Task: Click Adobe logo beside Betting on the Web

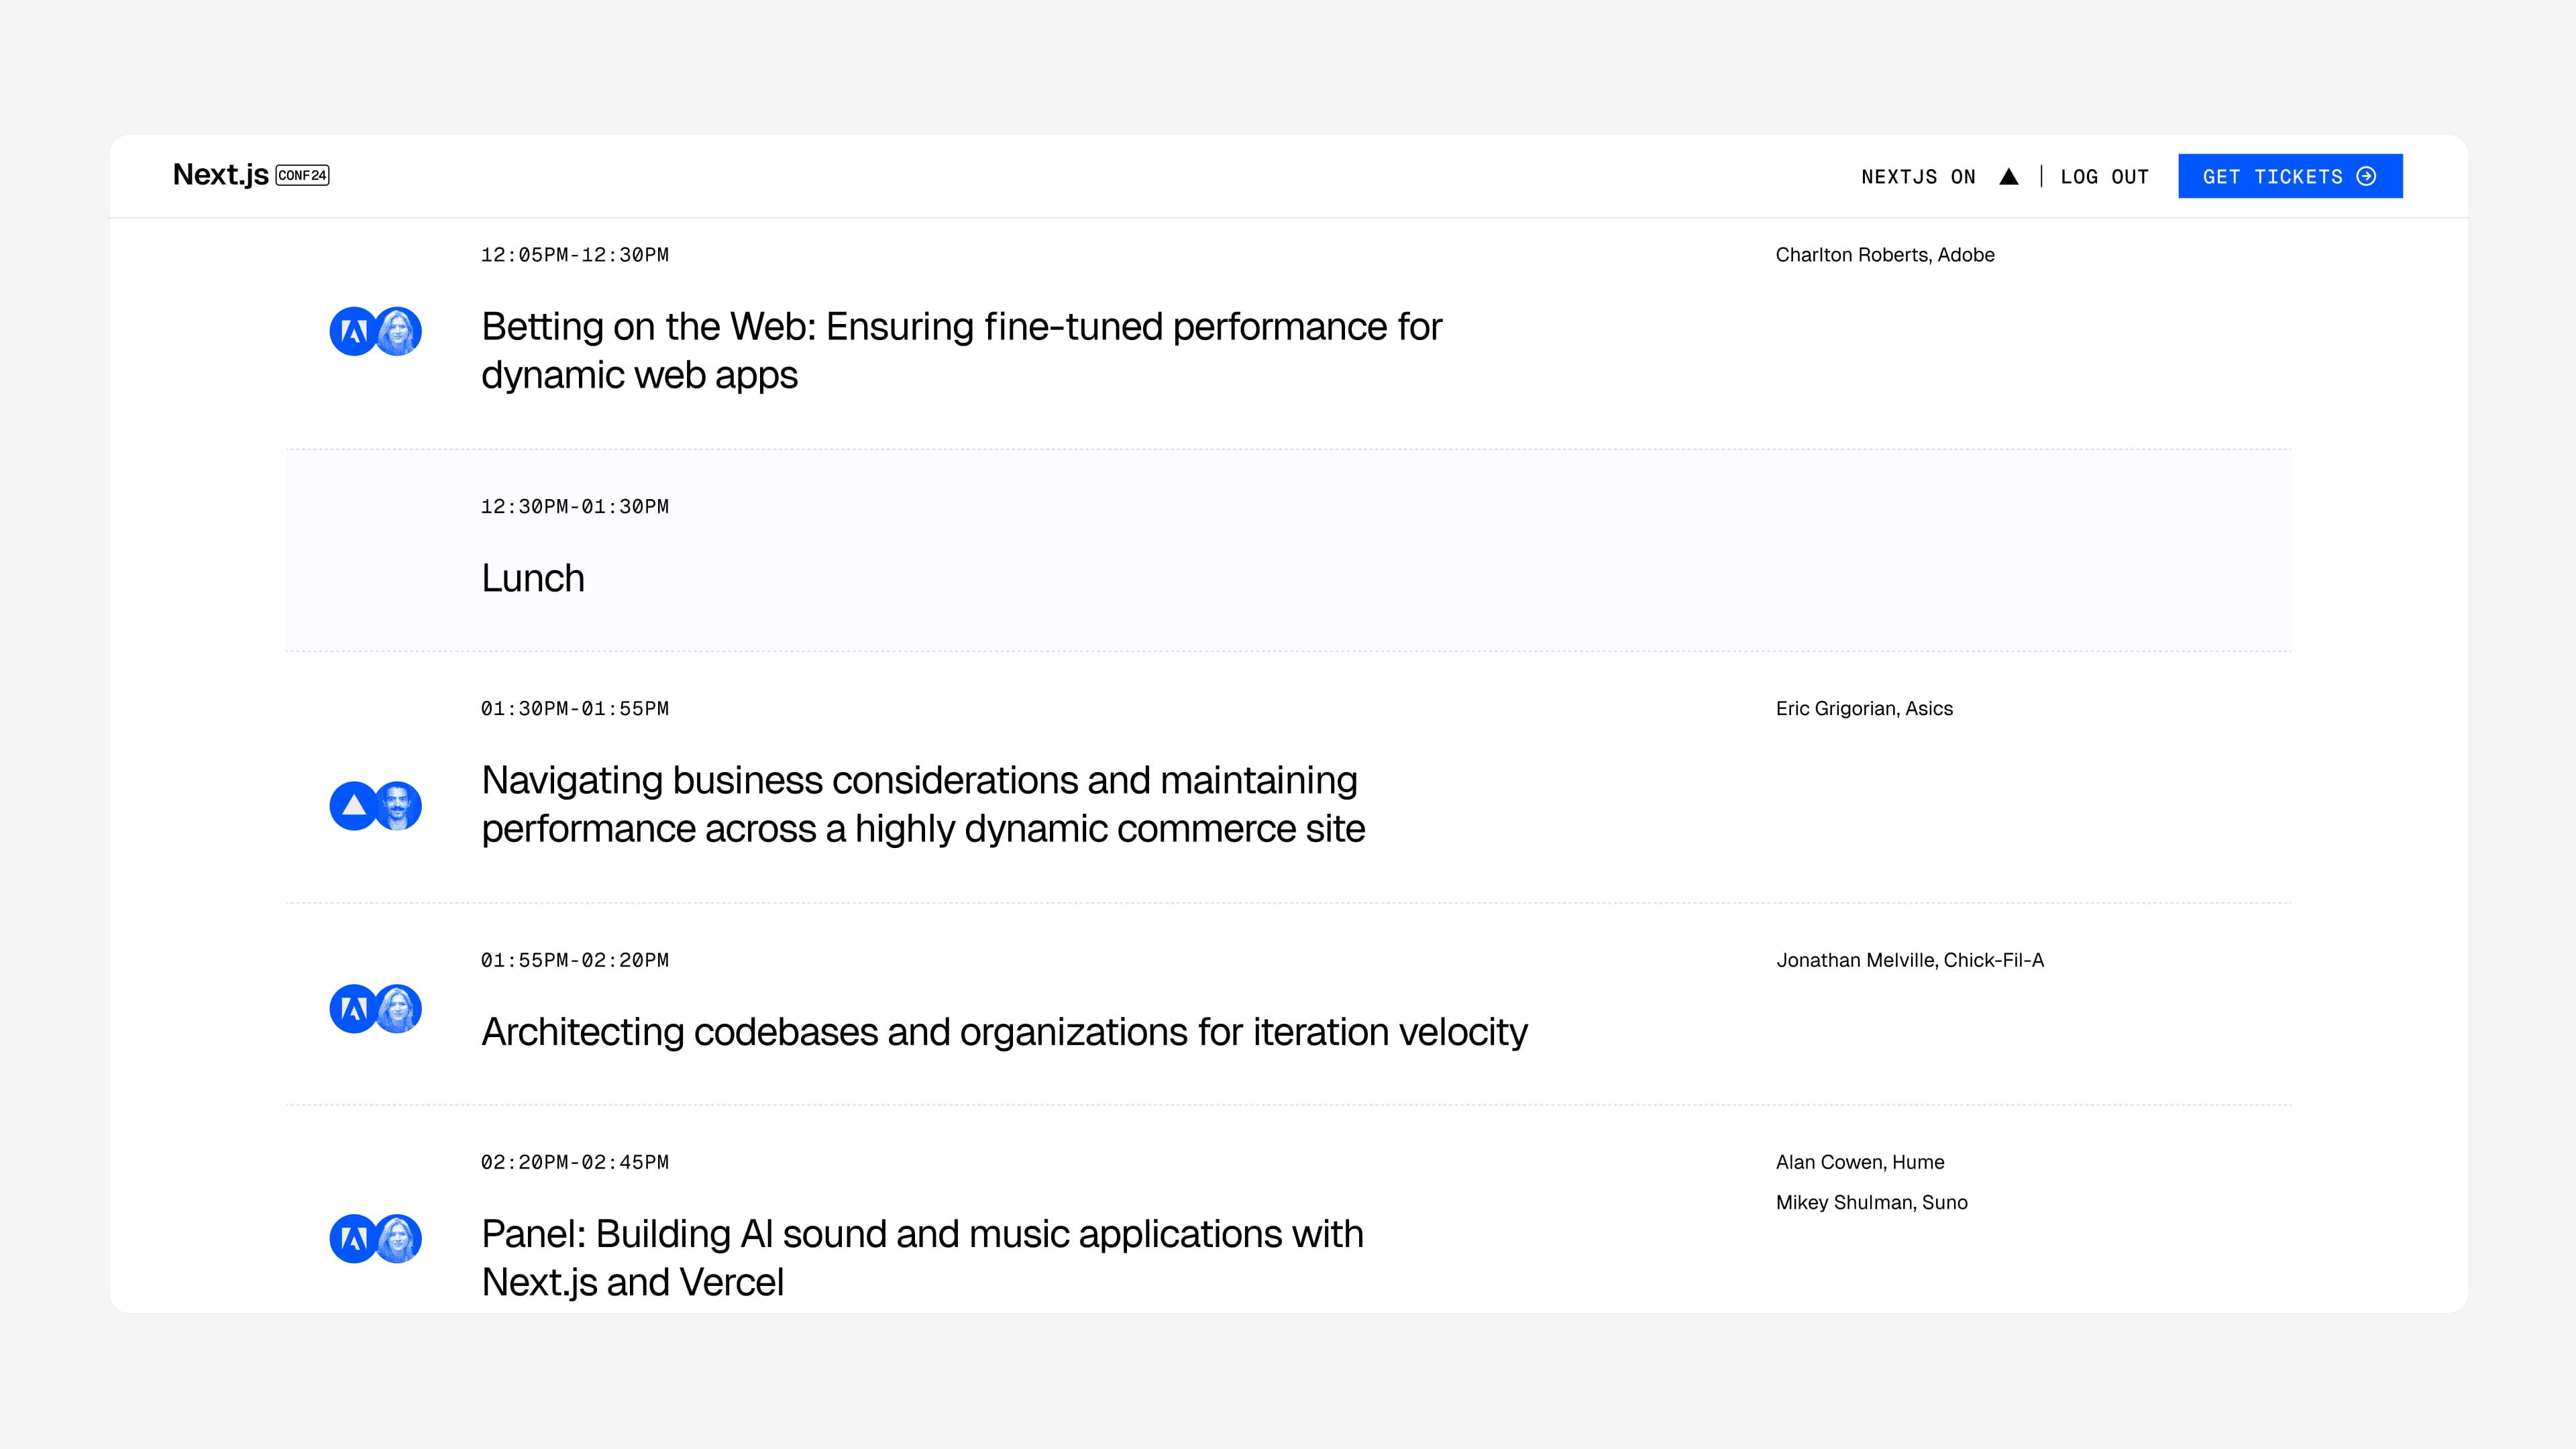Action: coord(353,331)
